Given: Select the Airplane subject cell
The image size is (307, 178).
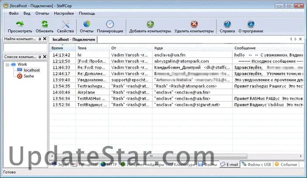Looking at the screenshot, I should click(x=93, y=92).
